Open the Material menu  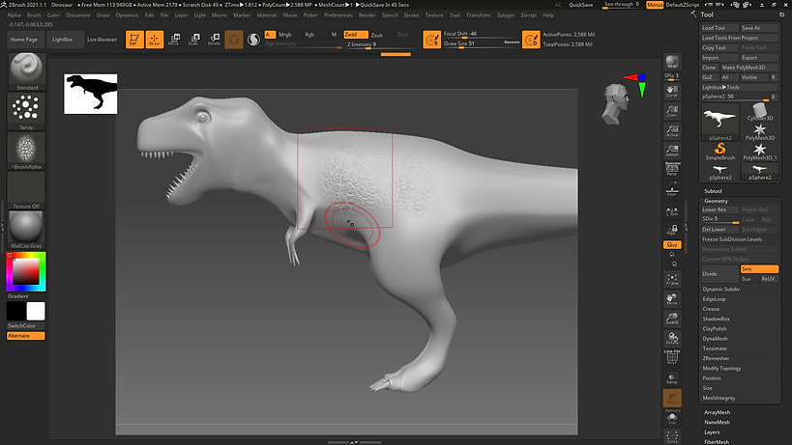point(267,15)
